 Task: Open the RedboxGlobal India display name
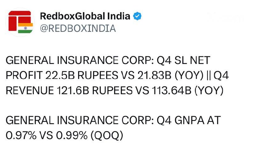[85, 16]
